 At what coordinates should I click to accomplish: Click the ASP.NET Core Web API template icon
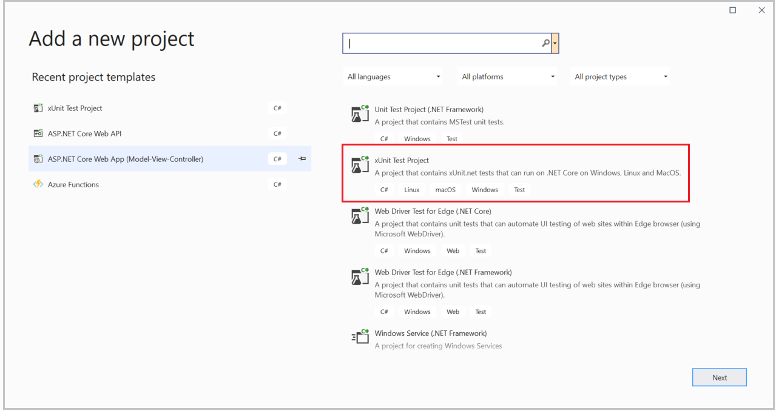pyautogui.click(x=38, y=133)
